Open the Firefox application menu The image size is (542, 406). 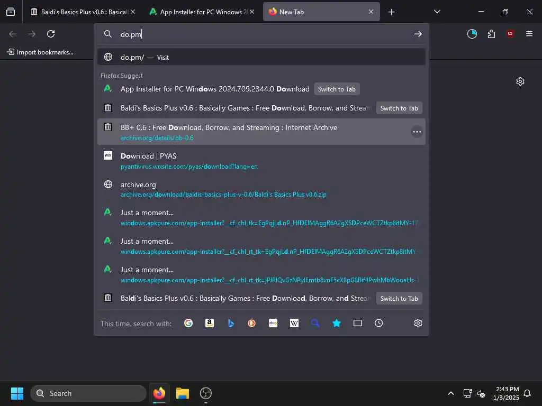(529, 34)
